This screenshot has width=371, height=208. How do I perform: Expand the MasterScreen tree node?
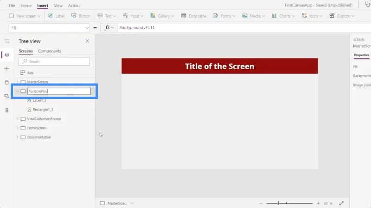pyautogui.click(x=17, y=82)
